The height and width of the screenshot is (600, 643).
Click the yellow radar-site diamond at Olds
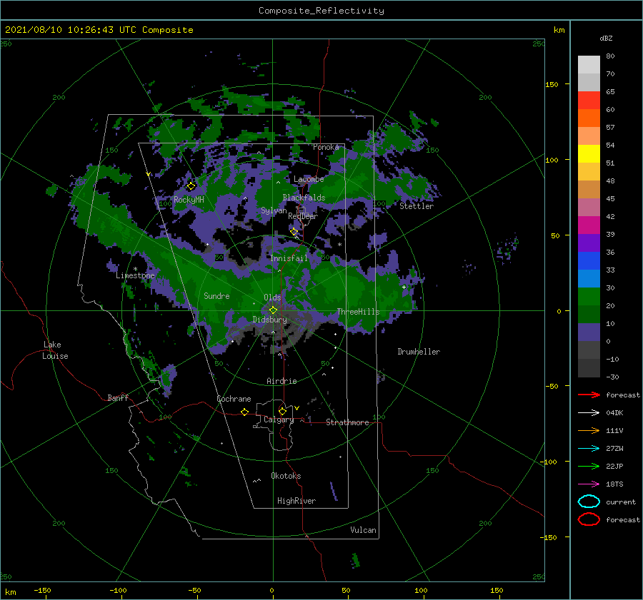pos(273,310)
